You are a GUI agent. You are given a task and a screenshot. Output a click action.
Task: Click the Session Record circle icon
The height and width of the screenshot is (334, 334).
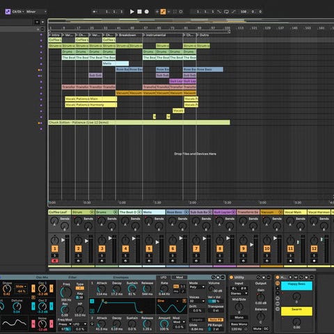(x=181, y=12)
